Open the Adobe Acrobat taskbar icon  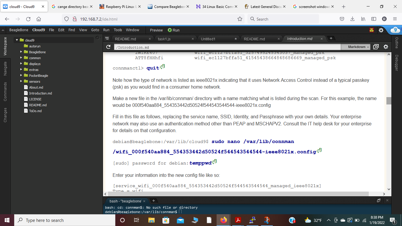click(x=238, y=220)
